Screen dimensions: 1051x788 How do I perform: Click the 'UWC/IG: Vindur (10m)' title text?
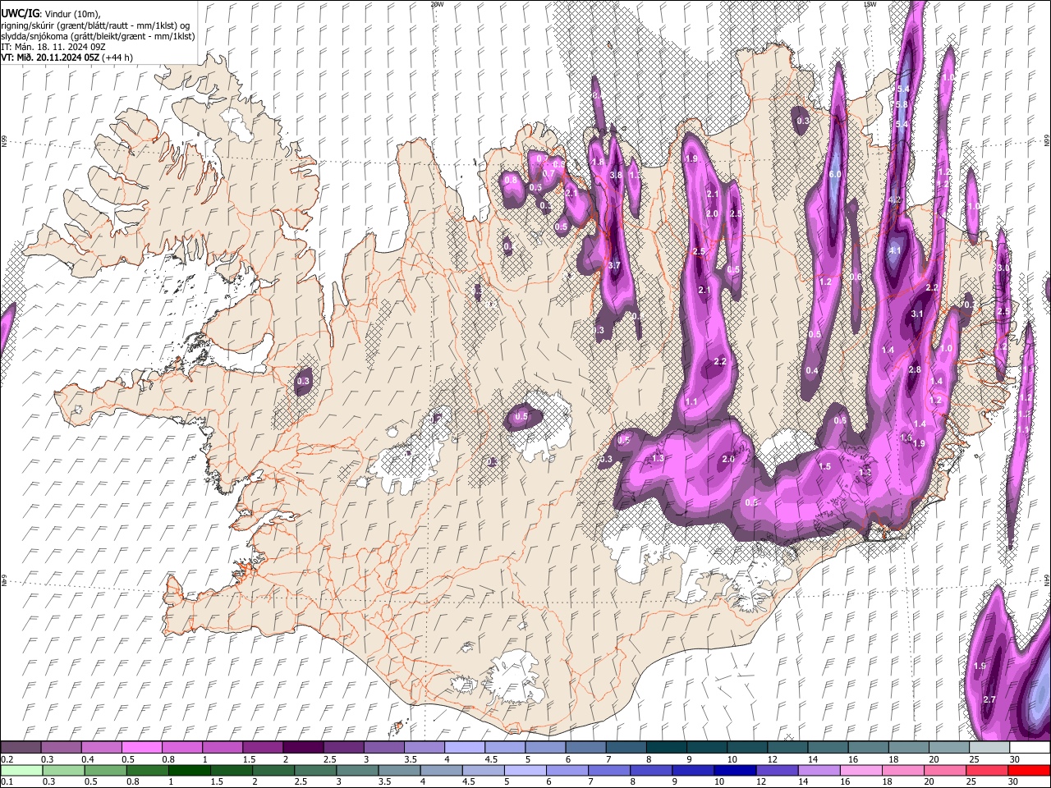[x=50, y=14]
